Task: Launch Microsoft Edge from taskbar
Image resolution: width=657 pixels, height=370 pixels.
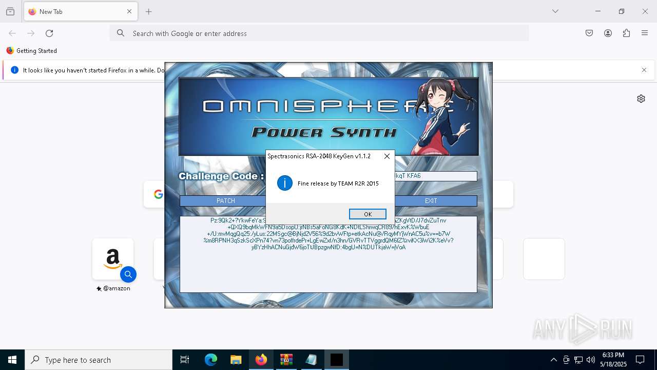Action: pos(211,360)
